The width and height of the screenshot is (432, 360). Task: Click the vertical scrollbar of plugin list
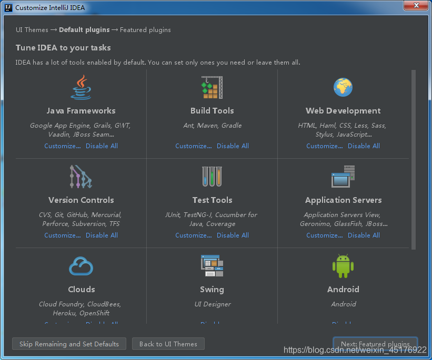point(413,160)
